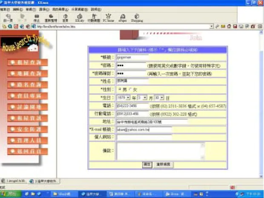Click the red-marked last icon left of address bar
This screenshot has height=198, width=264.
click(28, 26)
